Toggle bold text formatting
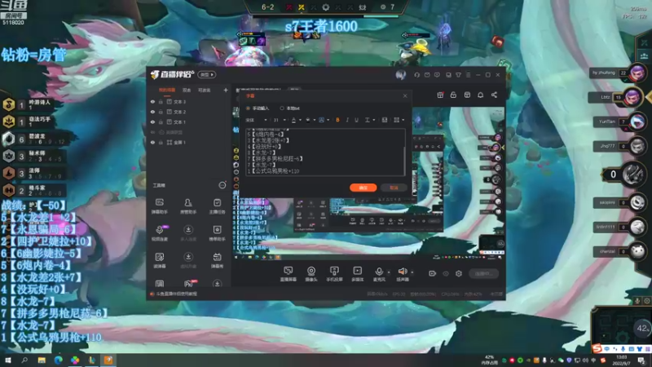 (x=337, y=120)
